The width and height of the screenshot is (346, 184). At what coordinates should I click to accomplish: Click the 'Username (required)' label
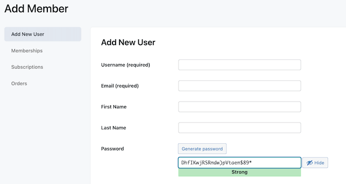[126, 65]
